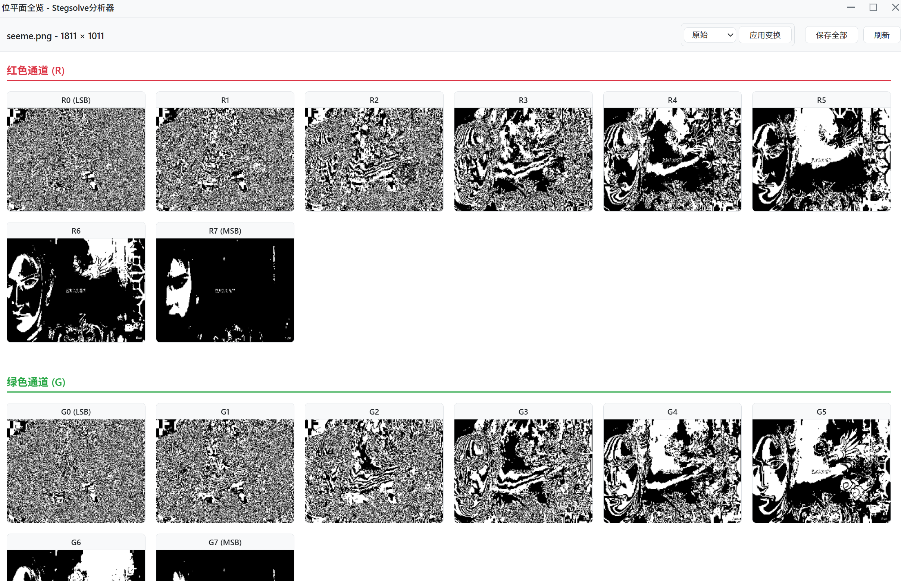Click the R3 bit plane image
901x581 pixels.
(x=523, y=159)
